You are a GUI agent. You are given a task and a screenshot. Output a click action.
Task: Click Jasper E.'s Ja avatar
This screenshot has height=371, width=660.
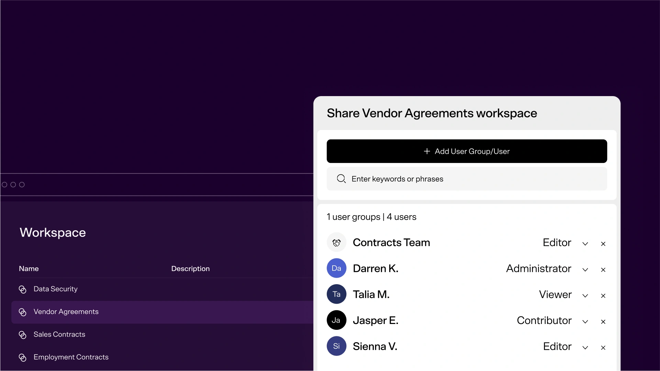coord(336,320)
